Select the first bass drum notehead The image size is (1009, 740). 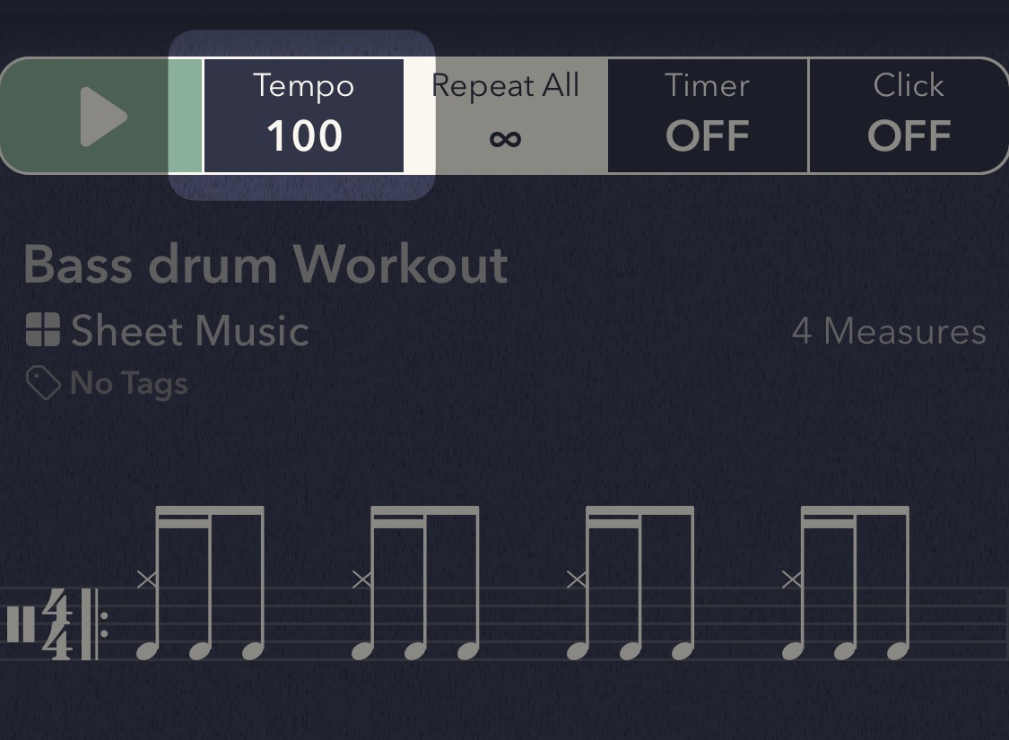(147, 651)
